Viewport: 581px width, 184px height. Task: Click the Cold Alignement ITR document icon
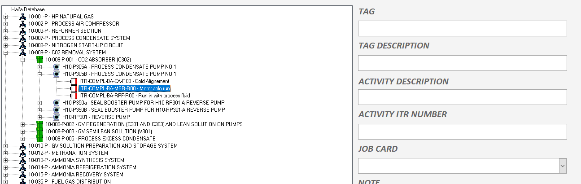tap(74, 81)
